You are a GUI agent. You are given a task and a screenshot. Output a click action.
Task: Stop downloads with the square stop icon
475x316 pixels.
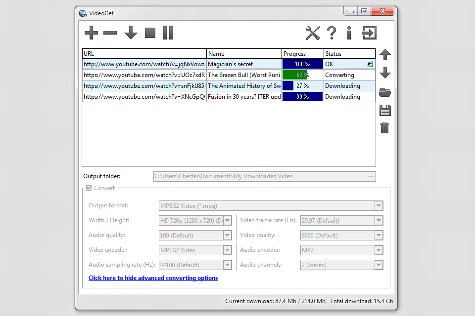coord(150,33)
